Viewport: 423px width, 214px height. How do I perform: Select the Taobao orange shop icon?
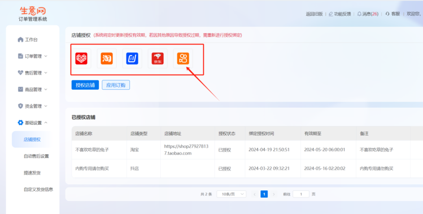tap(107, 58)
